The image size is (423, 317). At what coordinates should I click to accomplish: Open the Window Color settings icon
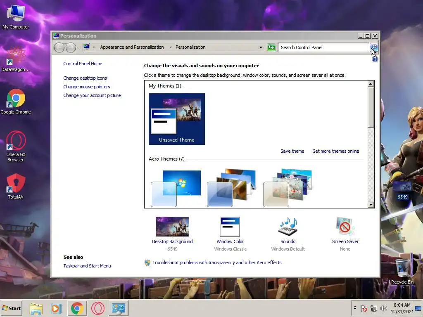(230, 227)
